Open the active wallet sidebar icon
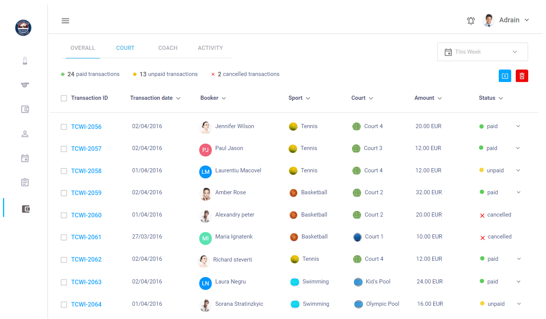Screen dimensions: 546x319 26,209
